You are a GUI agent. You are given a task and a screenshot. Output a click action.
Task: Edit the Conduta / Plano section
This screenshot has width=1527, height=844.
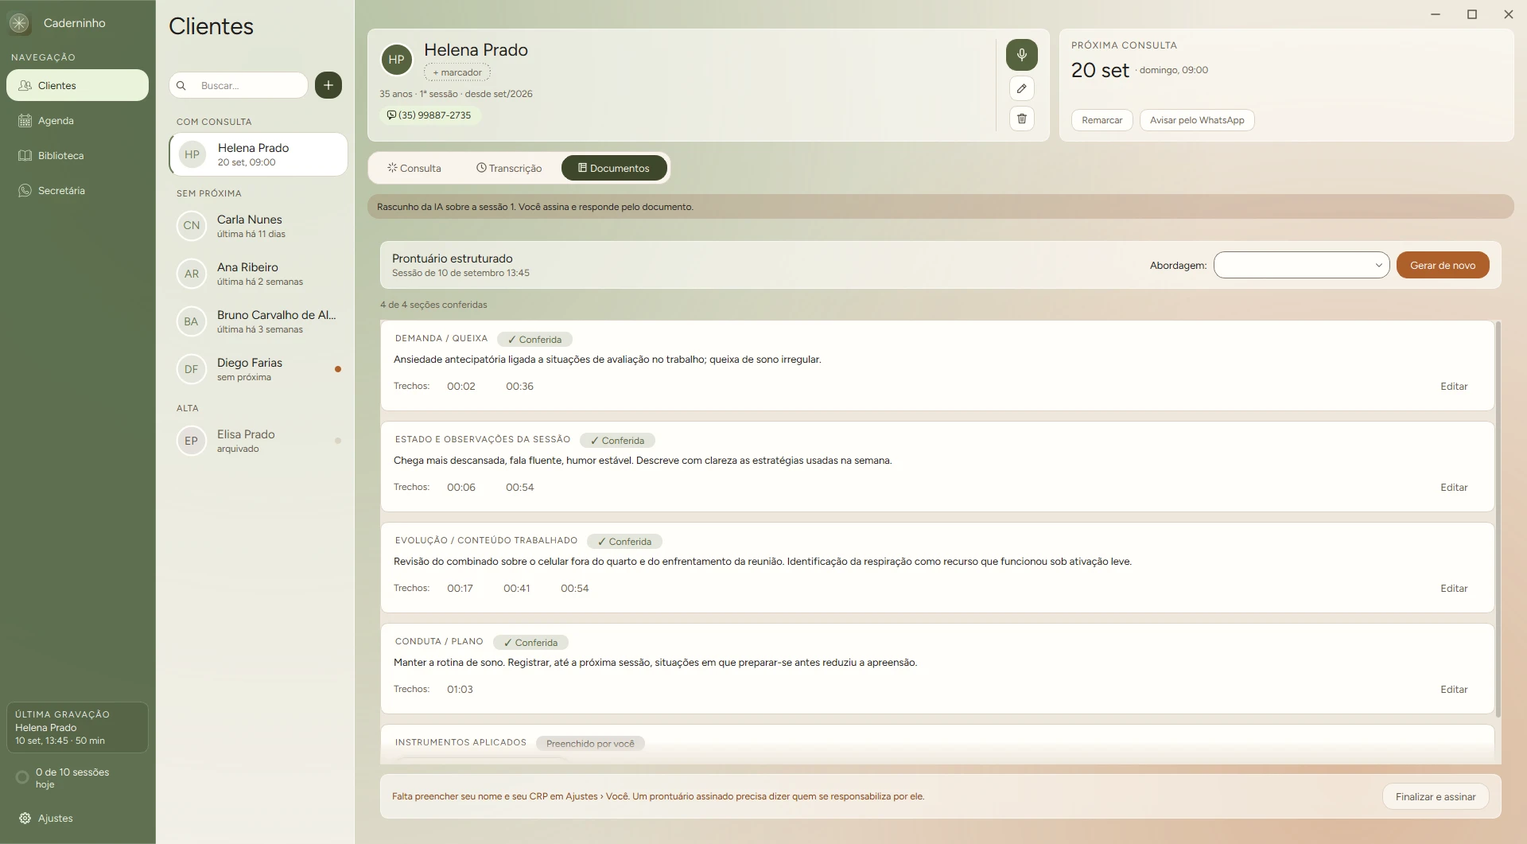pos(1454,690)
